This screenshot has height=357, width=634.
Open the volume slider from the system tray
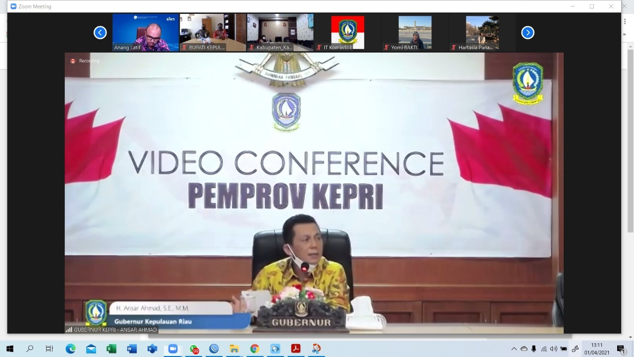coord(553,349)
